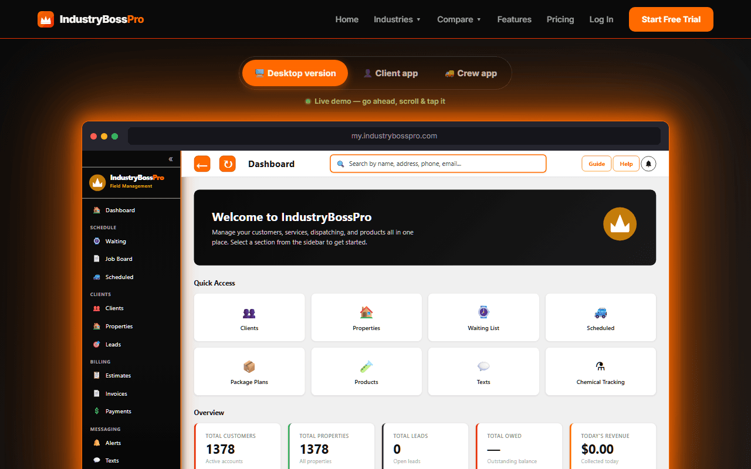
Task: Expand the Compare dropdown menu
Action: tap(459, 19)
